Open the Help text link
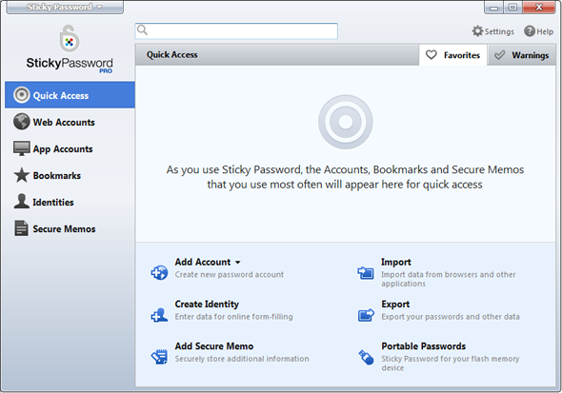Viewport: 562px width, 393px height. (545, 31)
